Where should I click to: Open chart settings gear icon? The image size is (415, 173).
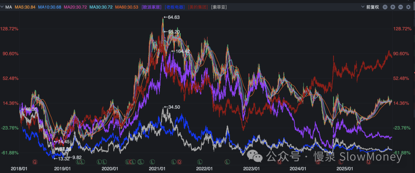(408, 7)
